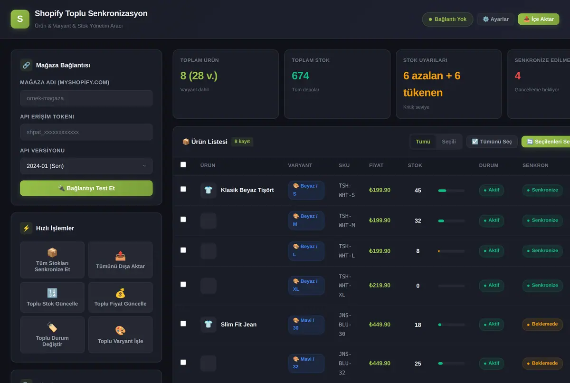Click the Beyaz / XL variant tag
The width and height of the screenshot is (570, 383).
tap(306, 286)
